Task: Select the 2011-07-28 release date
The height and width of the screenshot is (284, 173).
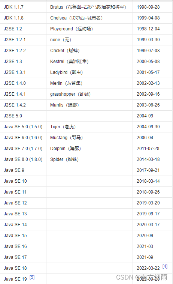Action: point(148,148)
